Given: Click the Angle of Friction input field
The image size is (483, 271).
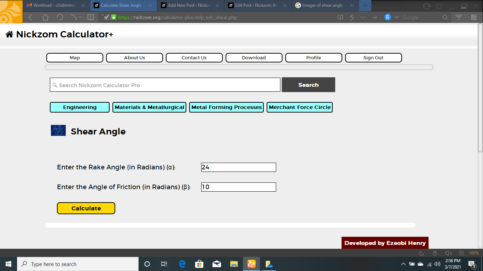Looking at the screenshot, I should coord(239,187).
